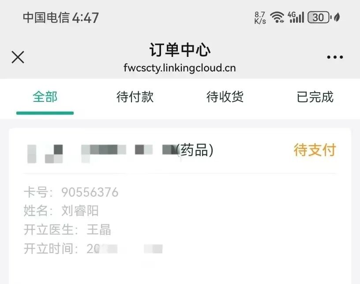Tap the 姓名 刘睿阳 line

pos(61,211)
